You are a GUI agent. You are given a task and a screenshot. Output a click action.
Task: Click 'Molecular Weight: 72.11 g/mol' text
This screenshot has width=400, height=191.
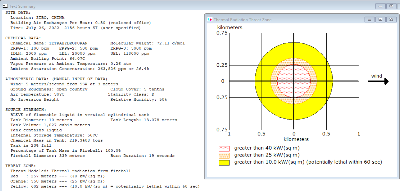[x=148, y=43]
